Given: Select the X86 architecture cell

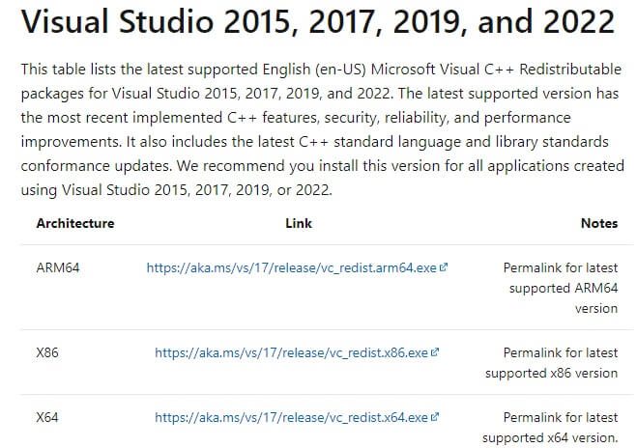Looking at the screenshot, I should click(x=47, y=352).
